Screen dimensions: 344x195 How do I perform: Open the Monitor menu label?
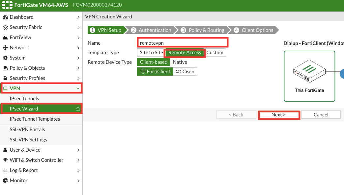click(19, 180)
